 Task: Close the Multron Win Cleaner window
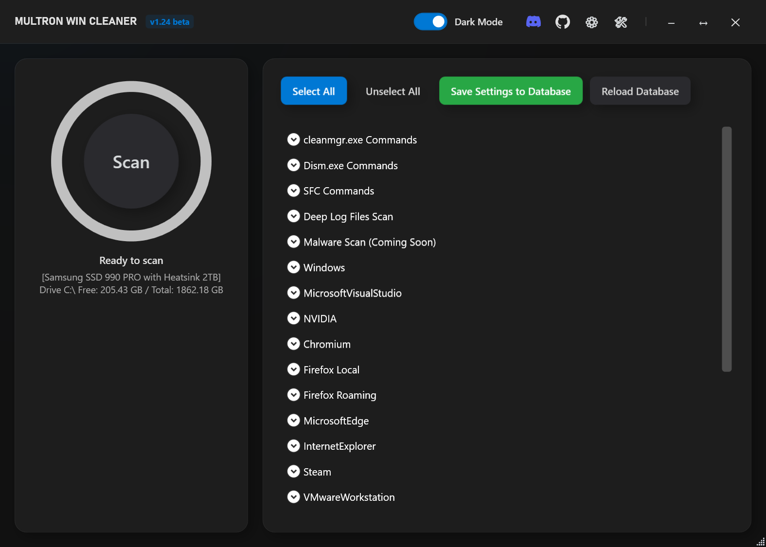735,22
